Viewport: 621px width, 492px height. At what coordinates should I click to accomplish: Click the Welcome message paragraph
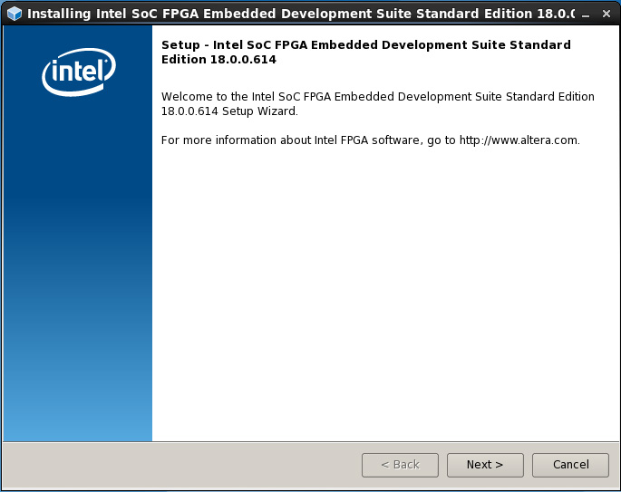[x=378, y=103]
